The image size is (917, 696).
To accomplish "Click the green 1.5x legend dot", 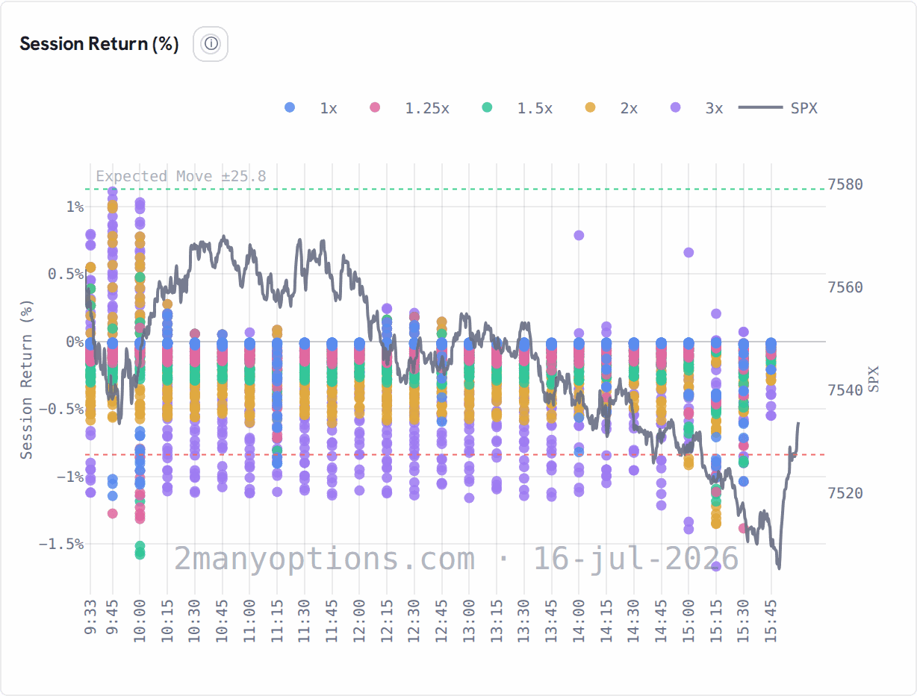I will coord(487,107).
